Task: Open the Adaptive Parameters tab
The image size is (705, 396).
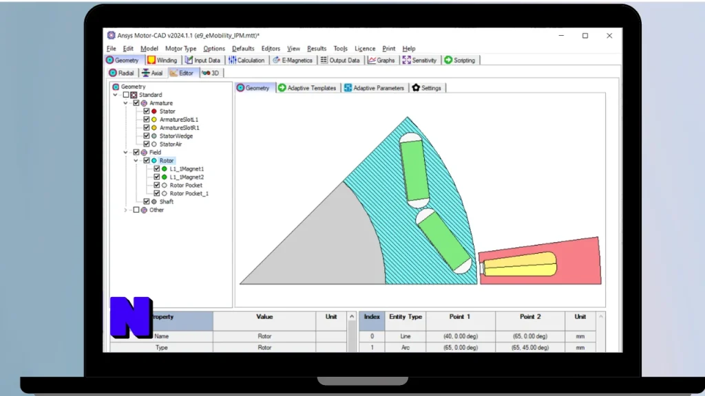Action: click(374, 88)
